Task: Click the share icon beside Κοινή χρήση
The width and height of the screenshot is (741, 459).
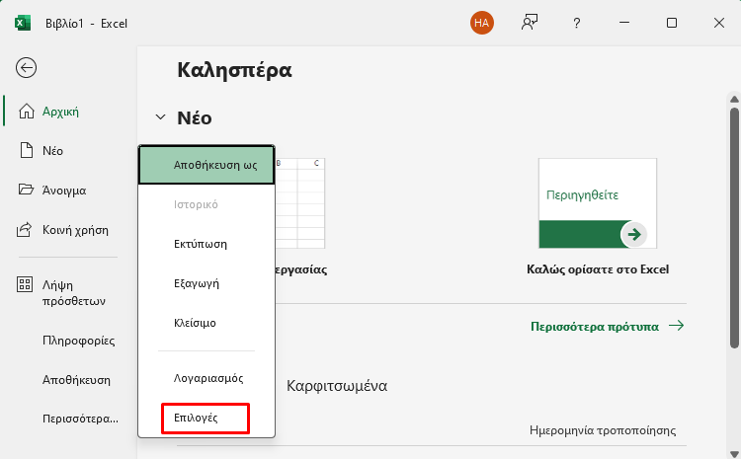Action: [25, 230]
